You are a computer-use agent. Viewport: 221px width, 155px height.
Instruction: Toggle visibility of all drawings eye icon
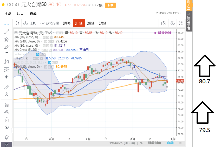7,127
